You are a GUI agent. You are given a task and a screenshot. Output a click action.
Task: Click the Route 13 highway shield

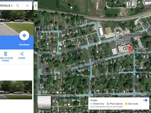100,42
